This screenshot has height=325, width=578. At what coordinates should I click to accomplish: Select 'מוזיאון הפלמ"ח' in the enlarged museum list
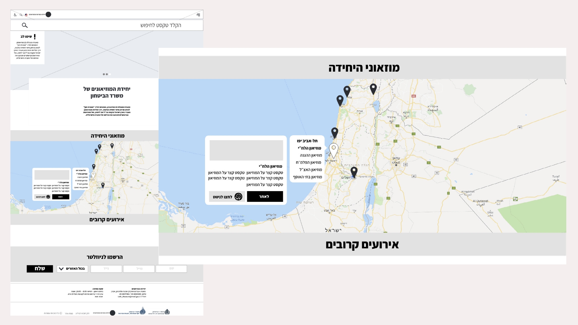click(x=308, y=163)
